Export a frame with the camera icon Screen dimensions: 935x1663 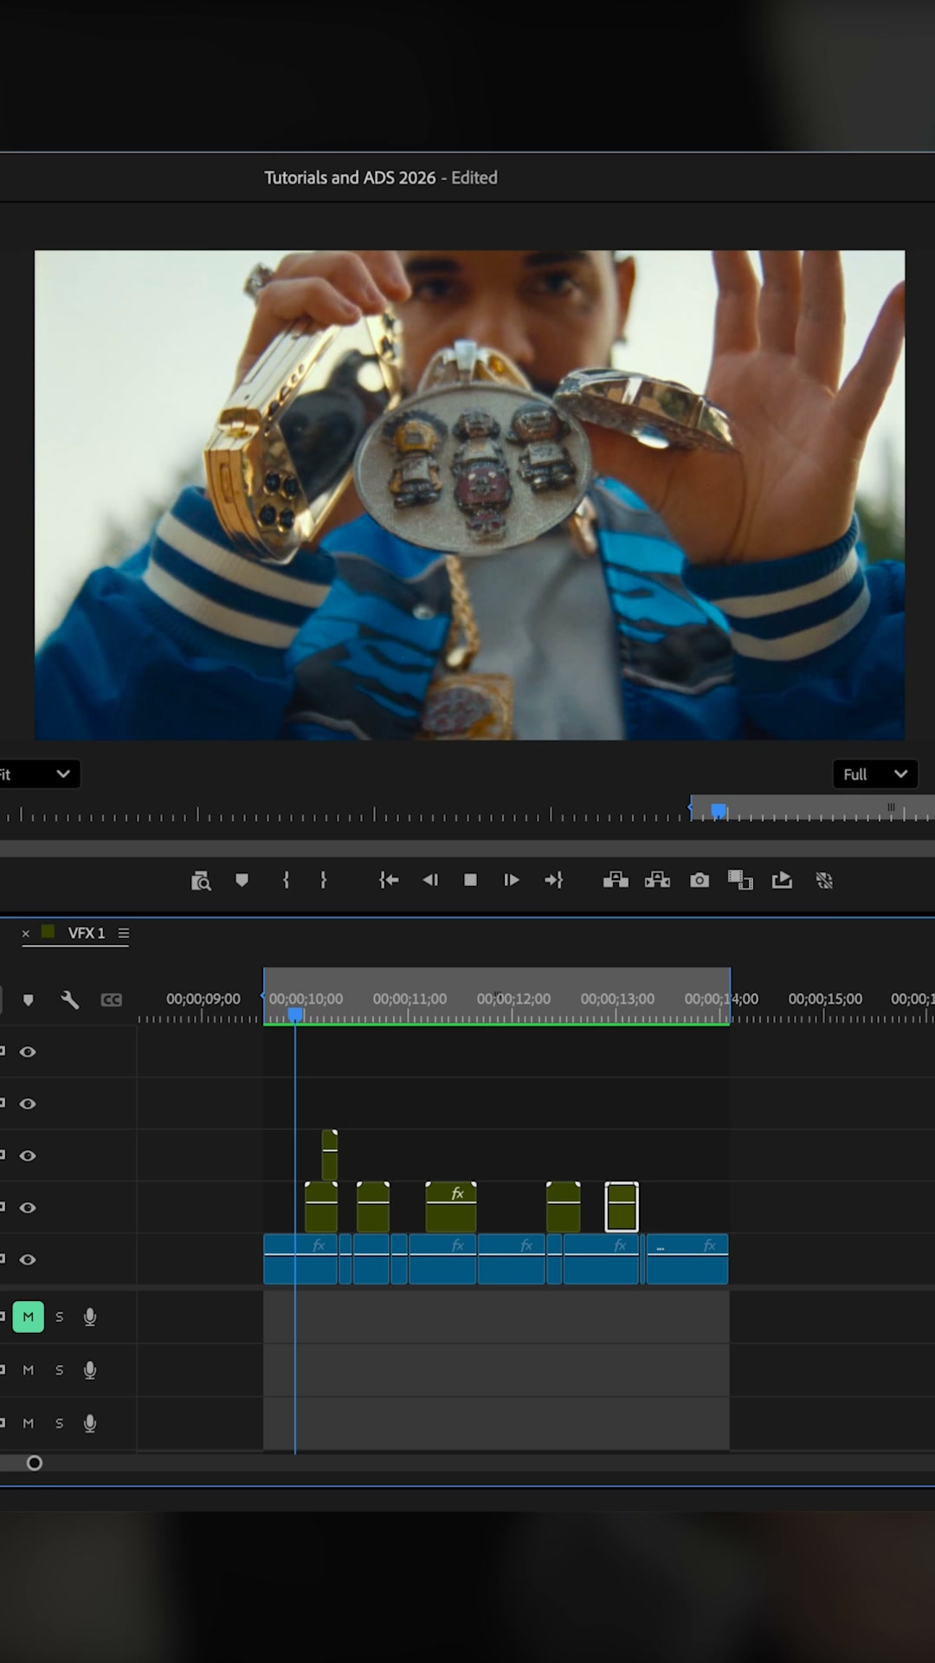pyautogui.click(x=700, y=880)
